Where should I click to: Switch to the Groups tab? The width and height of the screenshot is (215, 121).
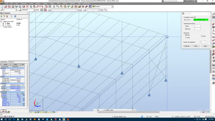pos(11,62)
